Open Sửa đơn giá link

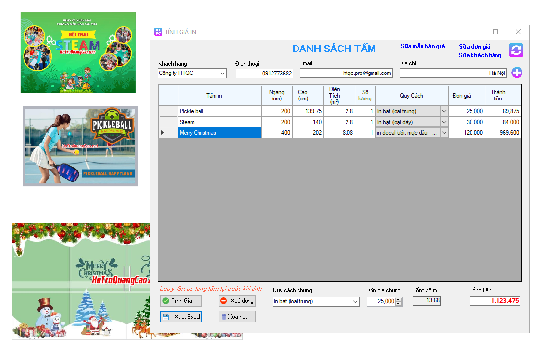474,47
